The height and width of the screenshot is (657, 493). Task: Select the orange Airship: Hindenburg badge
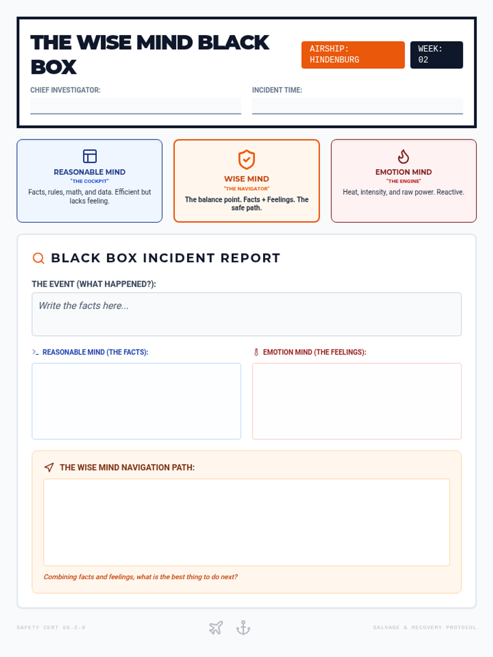pos(353,55)
